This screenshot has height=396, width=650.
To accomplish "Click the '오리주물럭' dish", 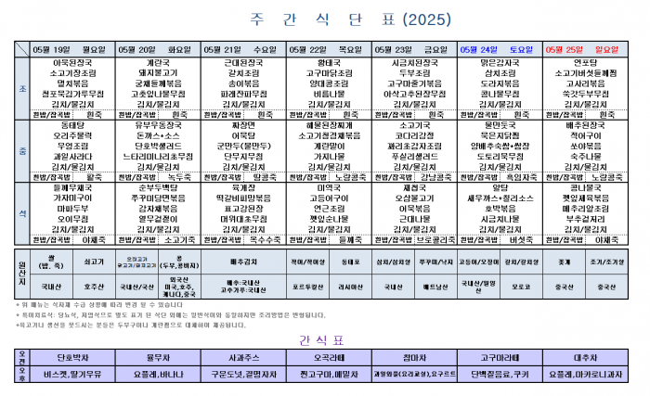I will pos(72,136).
